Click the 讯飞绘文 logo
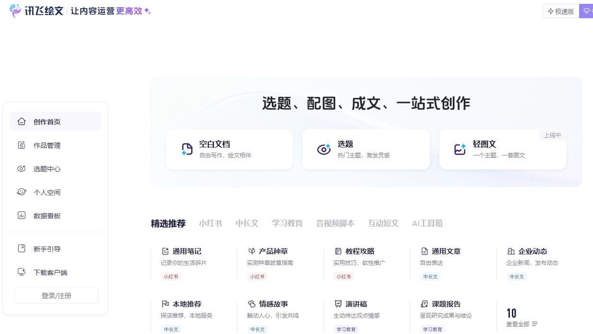The image size is (593, 334). tap(37, 11)
